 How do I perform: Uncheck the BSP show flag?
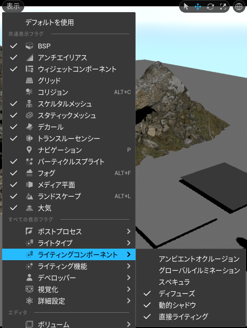tap(14, 46)
